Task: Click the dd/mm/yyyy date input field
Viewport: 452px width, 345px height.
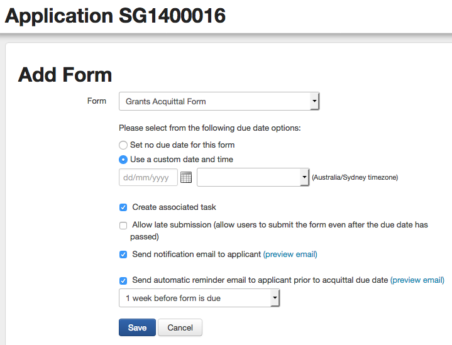Action: 148,177
